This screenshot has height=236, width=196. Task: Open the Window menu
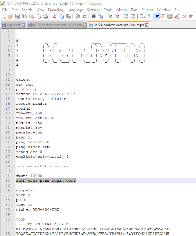[x=164, y=10]
